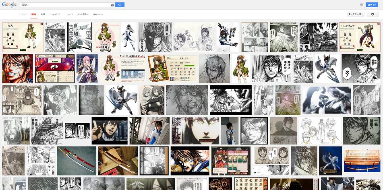The height and width of the screenshot is (190, 383).
Task: Open the blurry blue-white figurine photo
Action: [327, 100]
